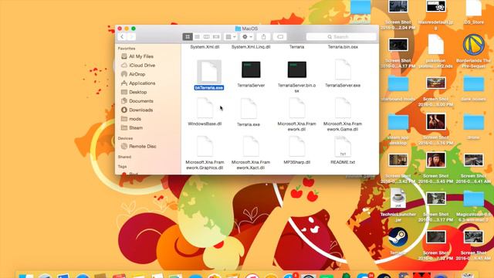Go forward in the Finder window
The height and width of the screenshot is (278, 494).
tap(131, 37)
